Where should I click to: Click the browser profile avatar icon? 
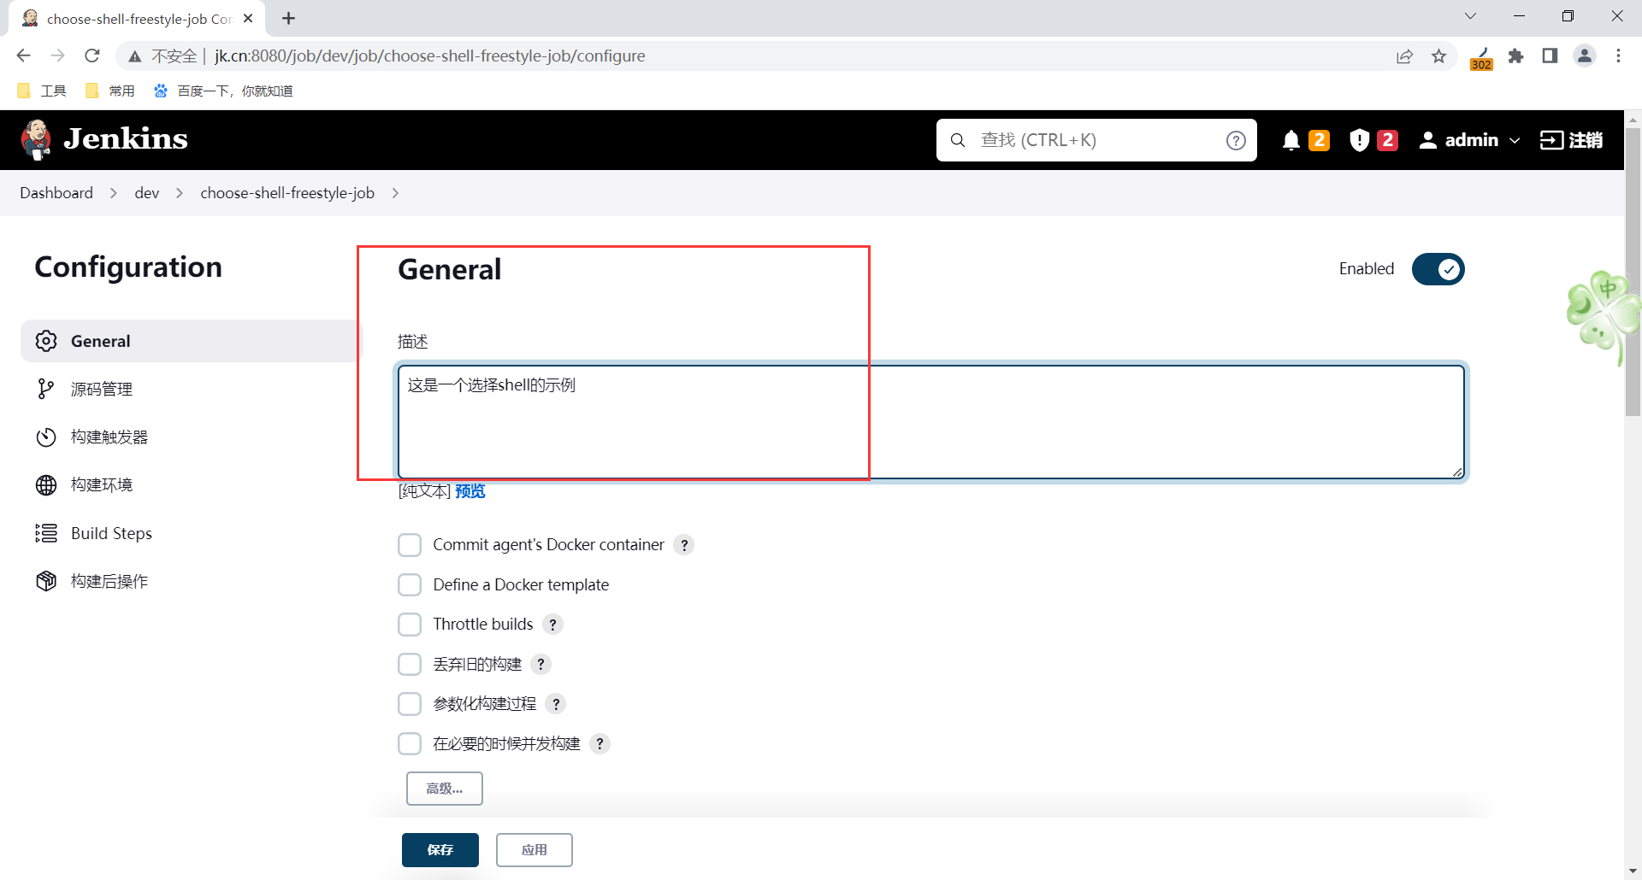pyautogui.click(x=1585, y=56)
